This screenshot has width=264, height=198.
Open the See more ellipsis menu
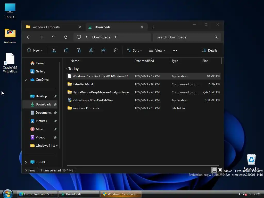click(x=175, y=50)
